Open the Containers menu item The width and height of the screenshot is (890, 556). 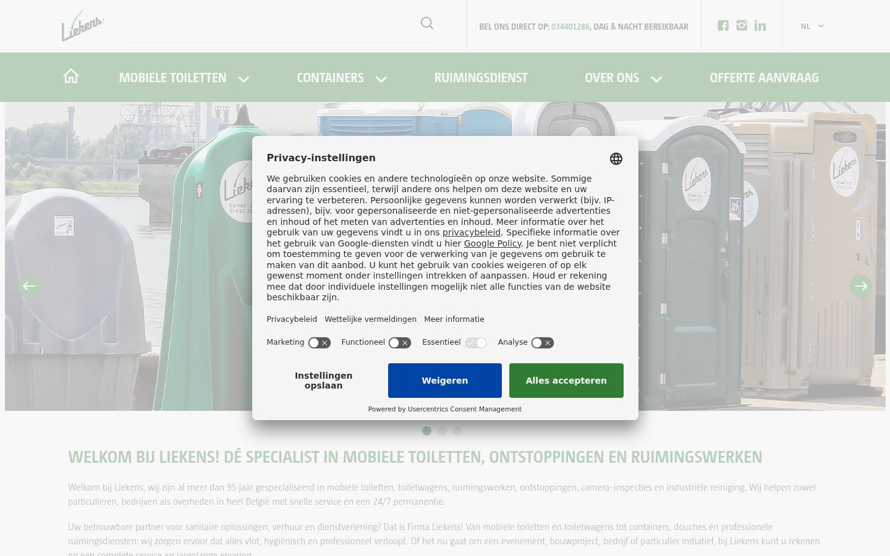(x=330, y=78)
